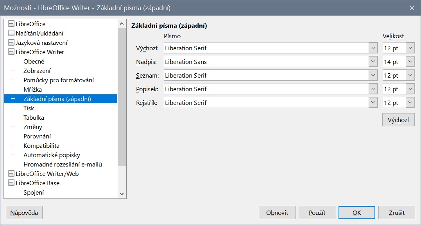Go to Automatické popisky settings

[52, 155]
